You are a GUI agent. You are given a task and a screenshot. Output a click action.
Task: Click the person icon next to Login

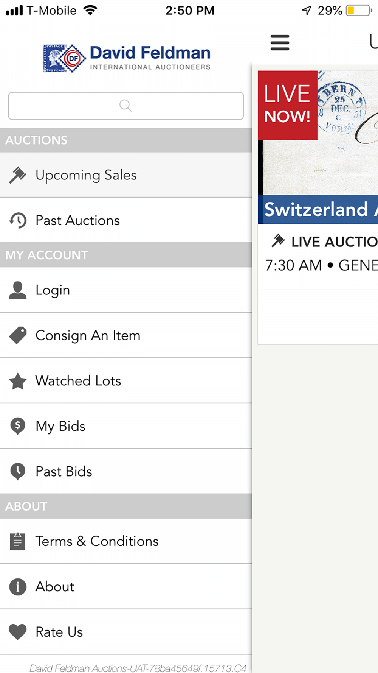(x=18, y=290)
